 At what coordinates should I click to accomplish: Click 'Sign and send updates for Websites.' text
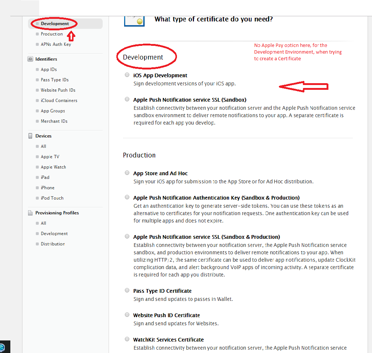click(176, 323)
